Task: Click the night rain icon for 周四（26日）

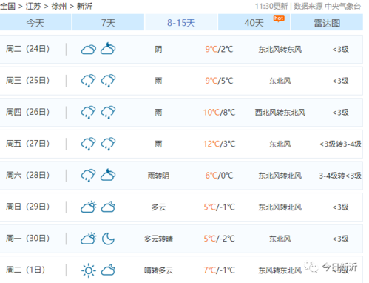Action: 108,112
